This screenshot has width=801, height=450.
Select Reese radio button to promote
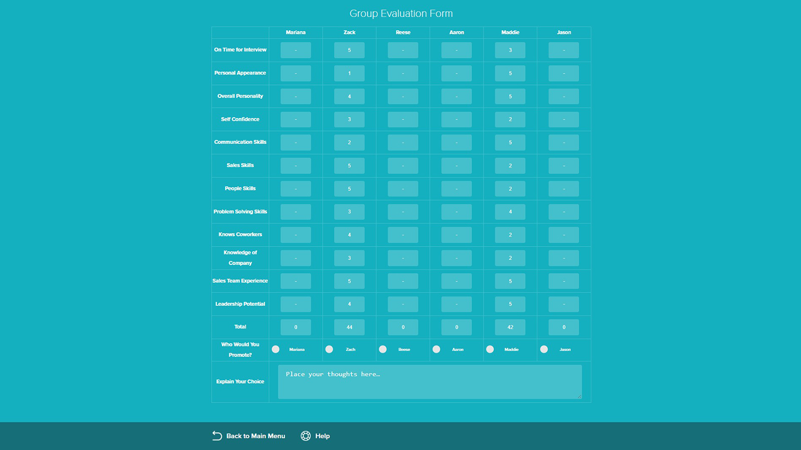pos(383,349)
